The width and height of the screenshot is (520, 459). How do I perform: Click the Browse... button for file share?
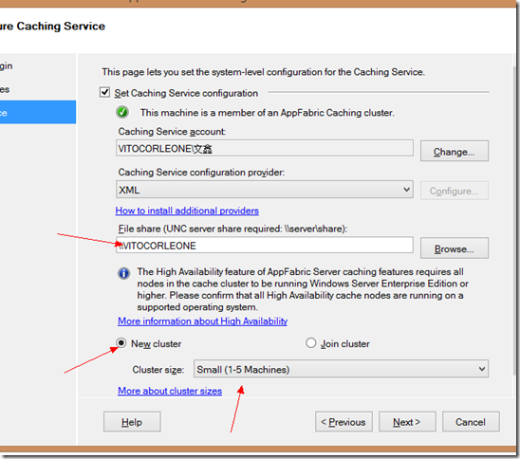tap(455, 248)
